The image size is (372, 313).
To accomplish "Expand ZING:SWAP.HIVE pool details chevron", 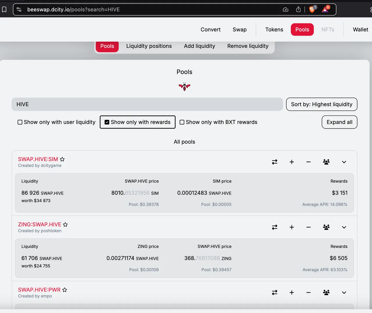I will (344, 227).
